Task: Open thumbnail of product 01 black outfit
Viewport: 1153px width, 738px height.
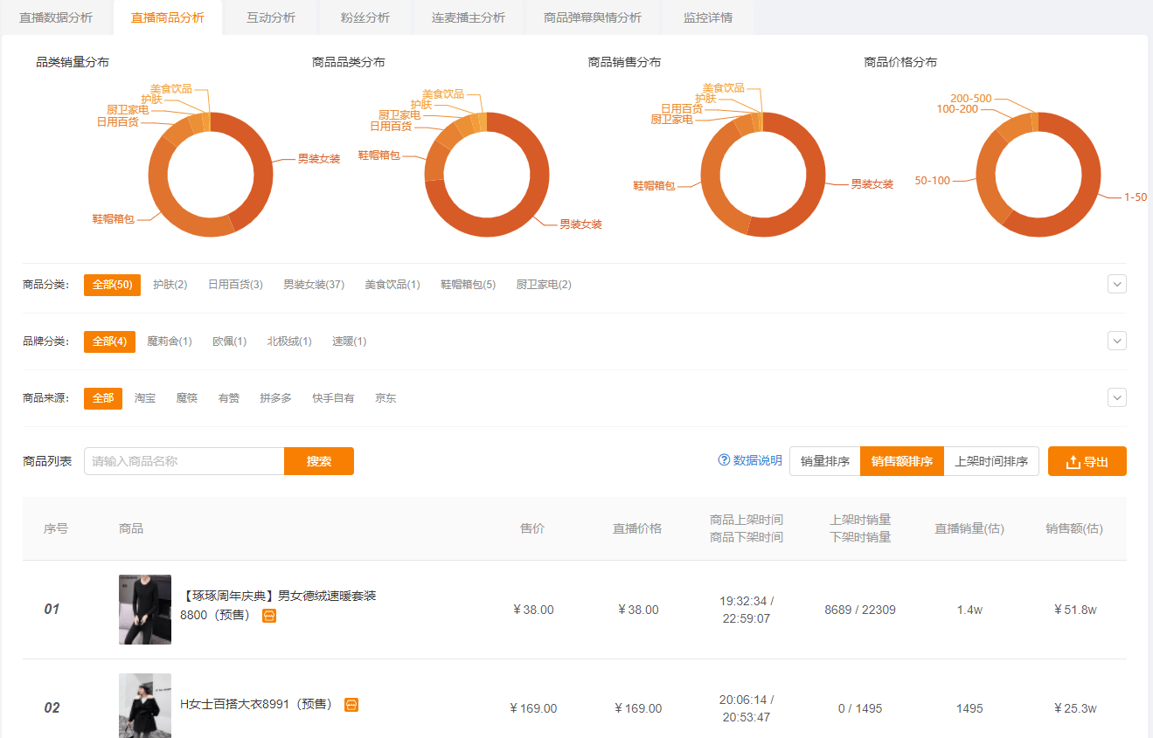Action: pos(145,610)
